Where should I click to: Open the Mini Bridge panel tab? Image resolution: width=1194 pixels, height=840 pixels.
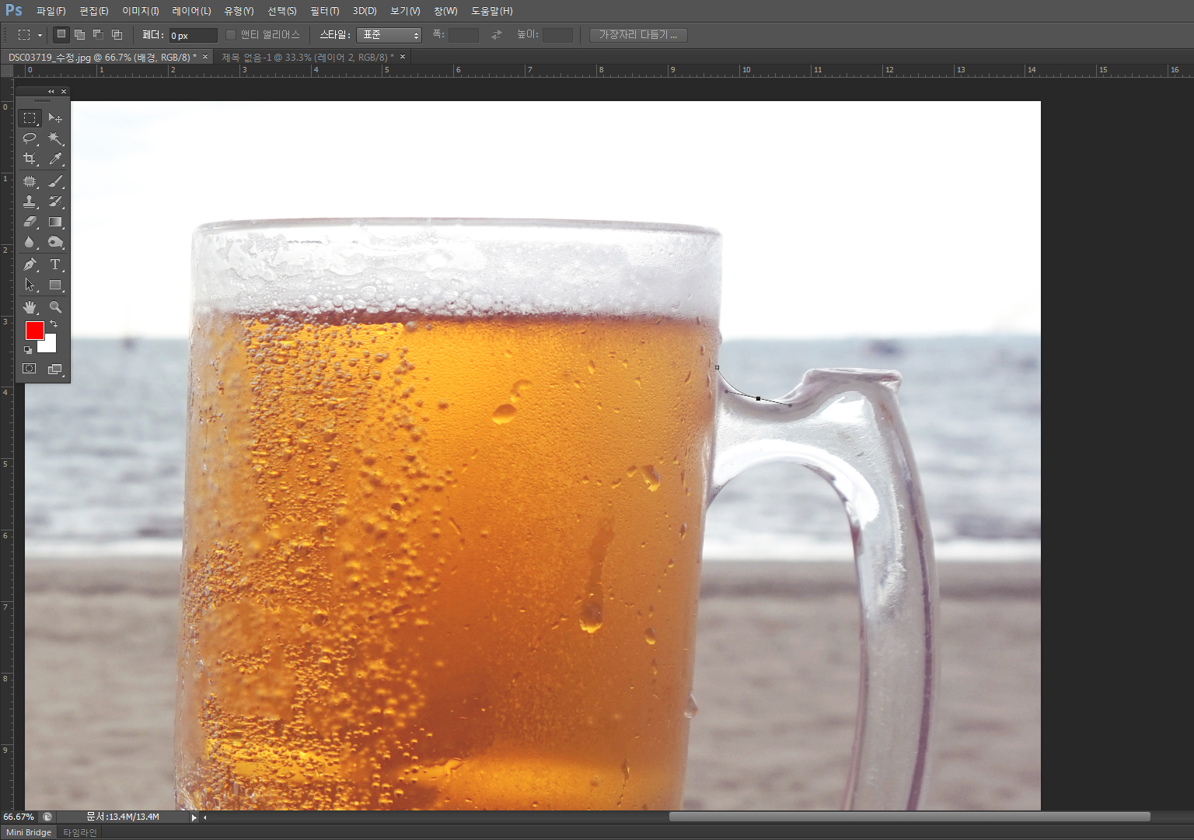29,832
